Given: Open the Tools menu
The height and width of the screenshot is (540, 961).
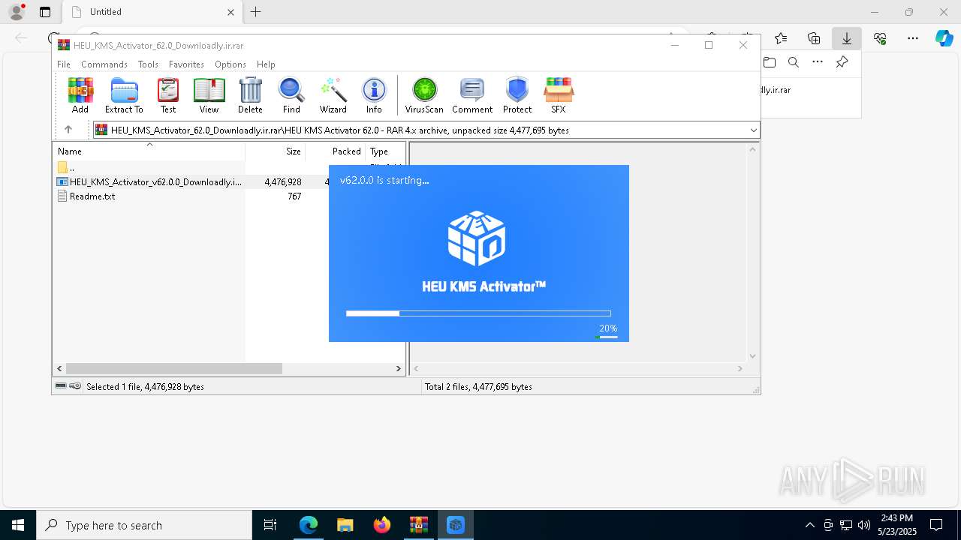Looking at the screenshot, I should (148, 64).
